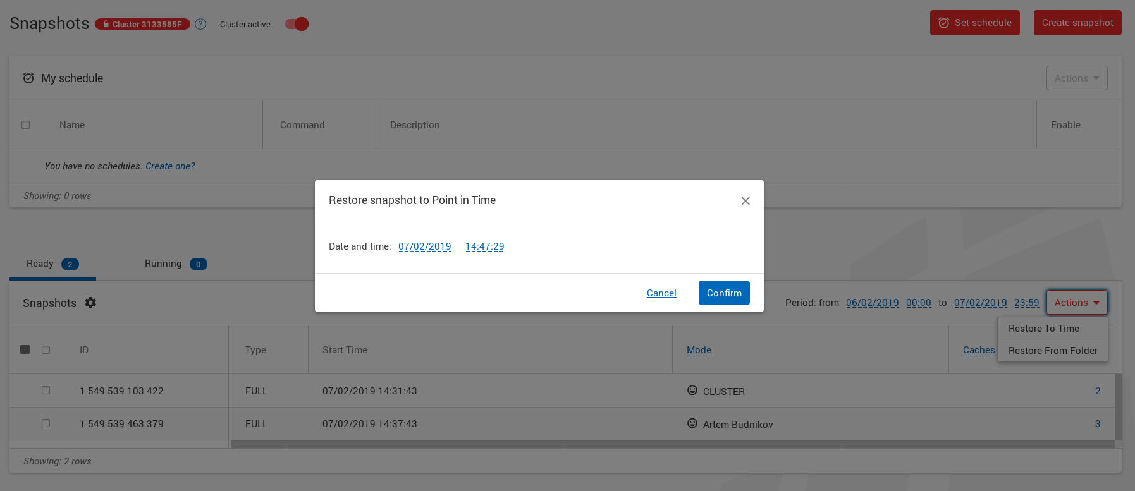Switch to the Running tab

(x=176, y=264)
